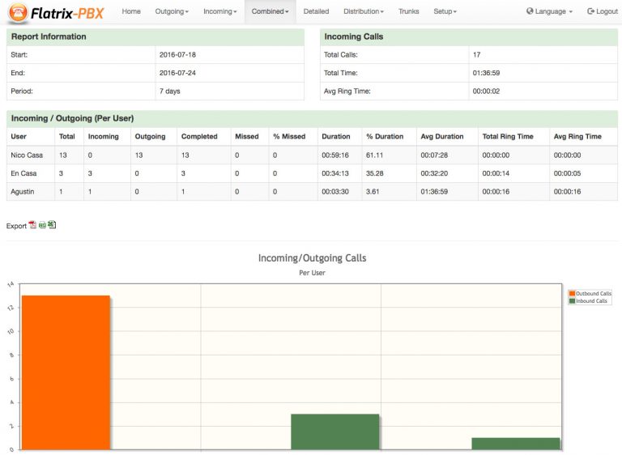Click the % Missed column header
Viewport: 622px width, 455px height.
(289, 137)
